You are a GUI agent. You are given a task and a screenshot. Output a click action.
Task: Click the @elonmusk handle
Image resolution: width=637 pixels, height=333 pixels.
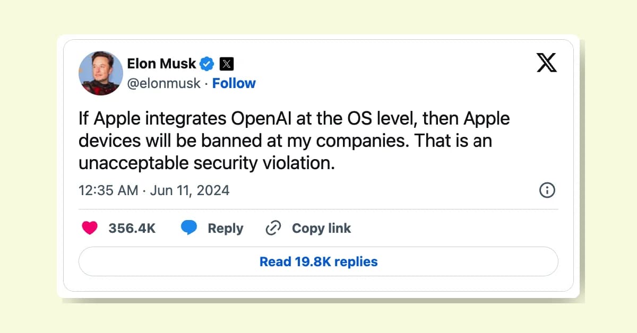point(165,83)
